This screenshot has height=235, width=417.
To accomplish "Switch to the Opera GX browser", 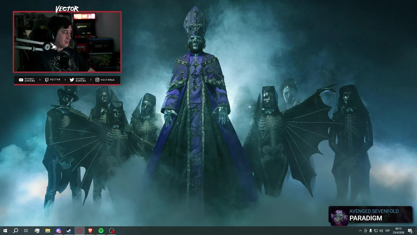I will tap(80, 231).
